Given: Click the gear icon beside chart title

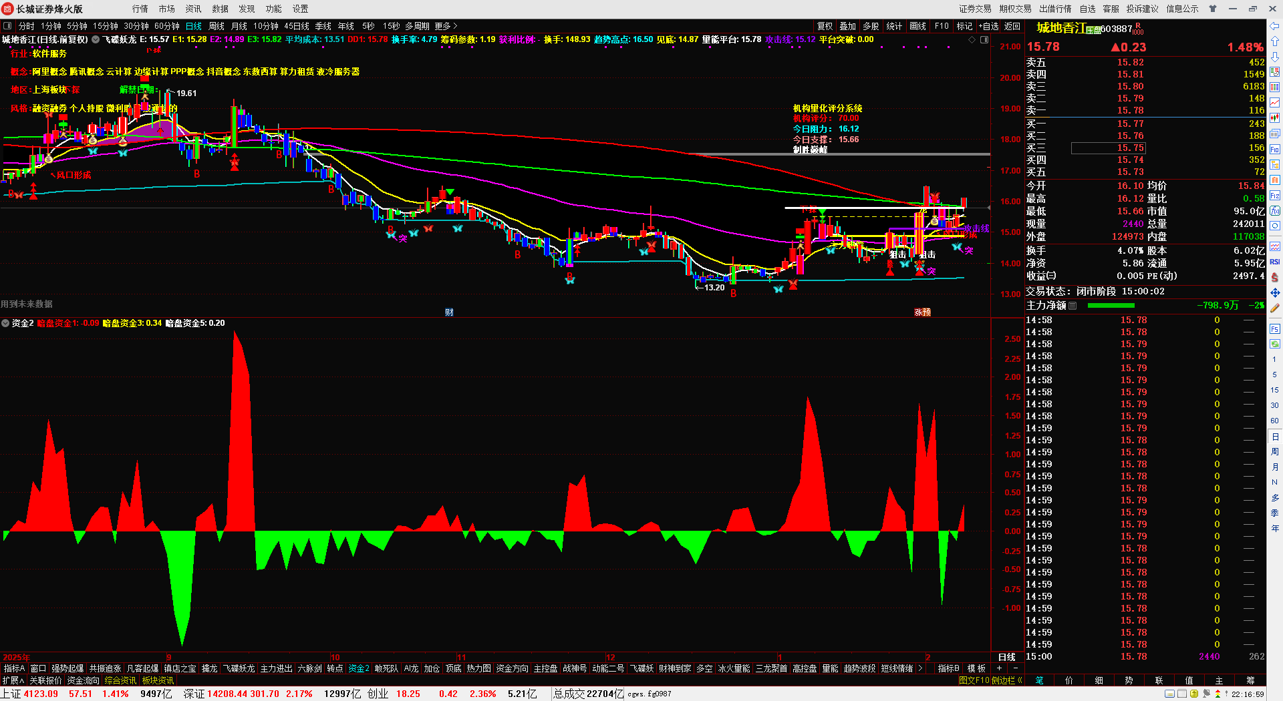Looking at the screenshot, I should (96, 39).
